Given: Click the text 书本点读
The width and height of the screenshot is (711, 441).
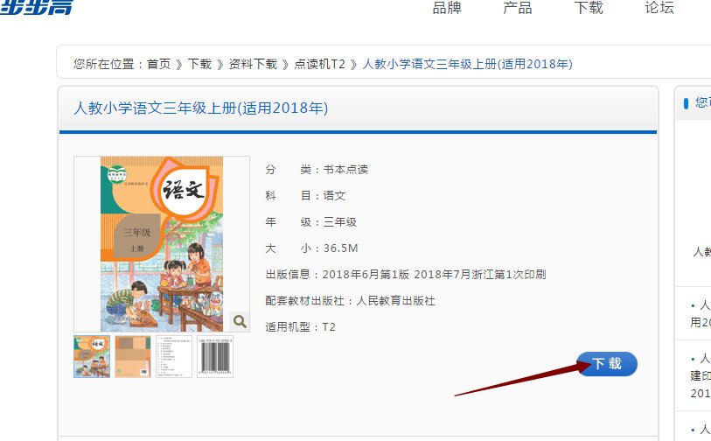Looking at the screenshot, I should [x=345, y=170].
